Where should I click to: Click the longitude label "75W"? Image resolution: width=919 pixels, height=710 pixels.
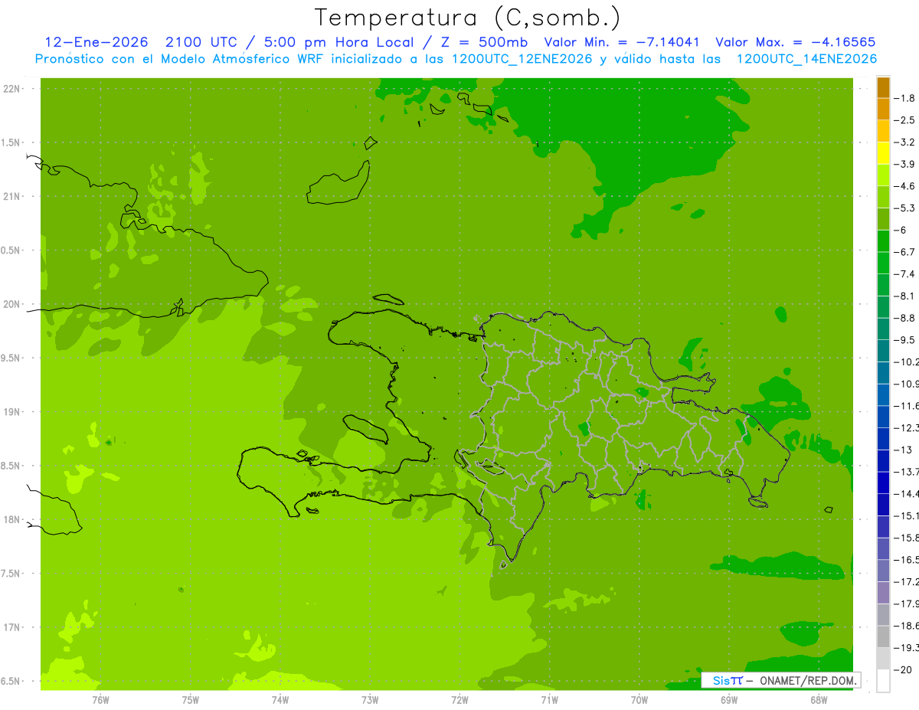(x=191, y=699)
